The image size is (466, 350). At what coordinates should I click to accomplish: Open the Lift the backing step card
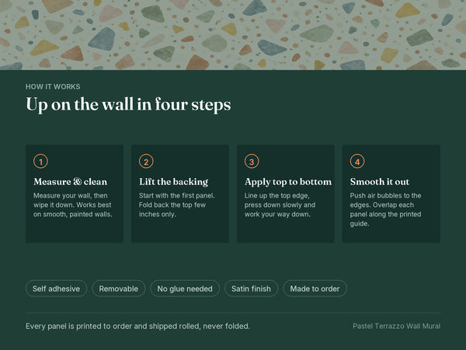(180, 194)
